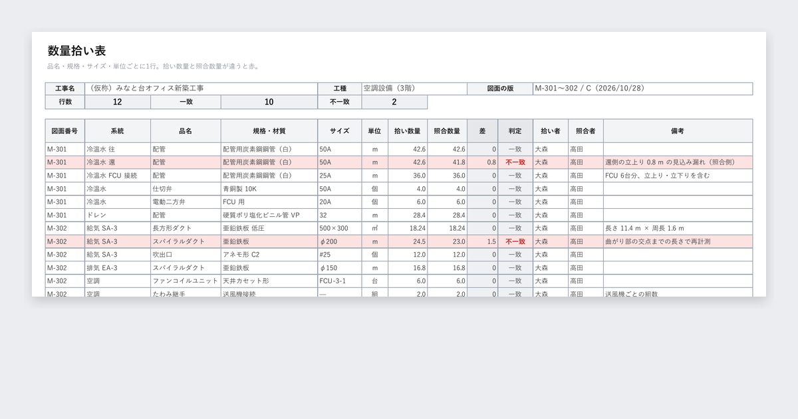Click the 規格・材質 column header
Viewport: 798px width, 419px height.
(269, 131)
